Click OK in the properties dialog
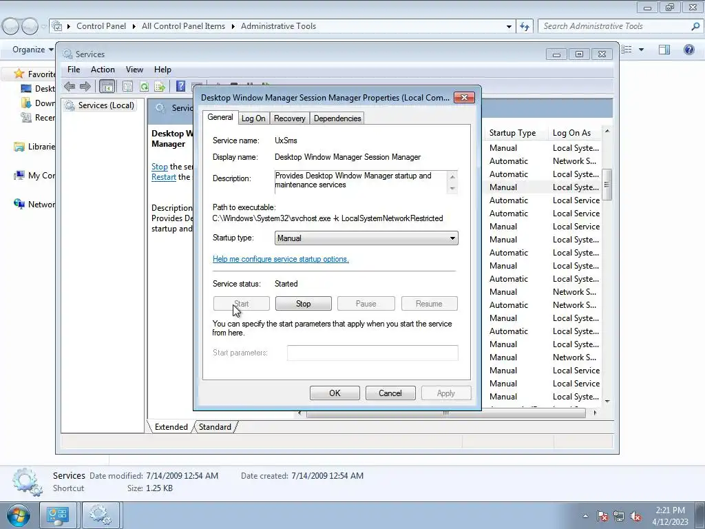Screen dimensions: 705x529 click(x=335, y=393)
